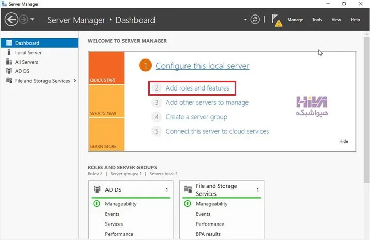Viewport: 370px width, 240px height.
Task: Open Services in AD DS tile
Action: (x=114, y=224)
